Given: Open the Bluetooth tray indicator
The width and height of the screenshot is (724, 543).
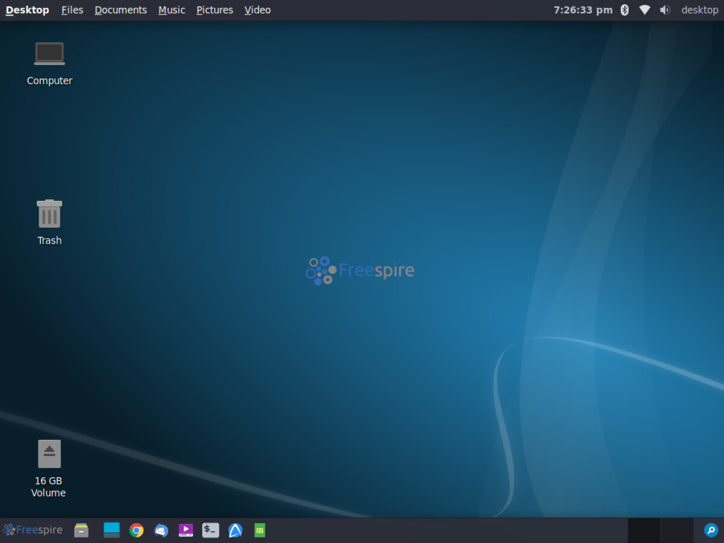Looking at the screenshot, I should point(625,10).
